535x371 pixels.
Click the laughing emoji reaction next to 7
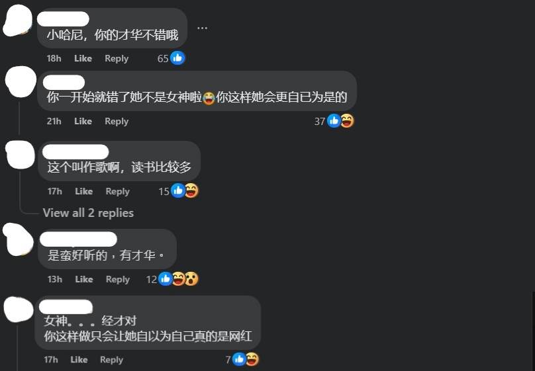[x=252, y=359]
